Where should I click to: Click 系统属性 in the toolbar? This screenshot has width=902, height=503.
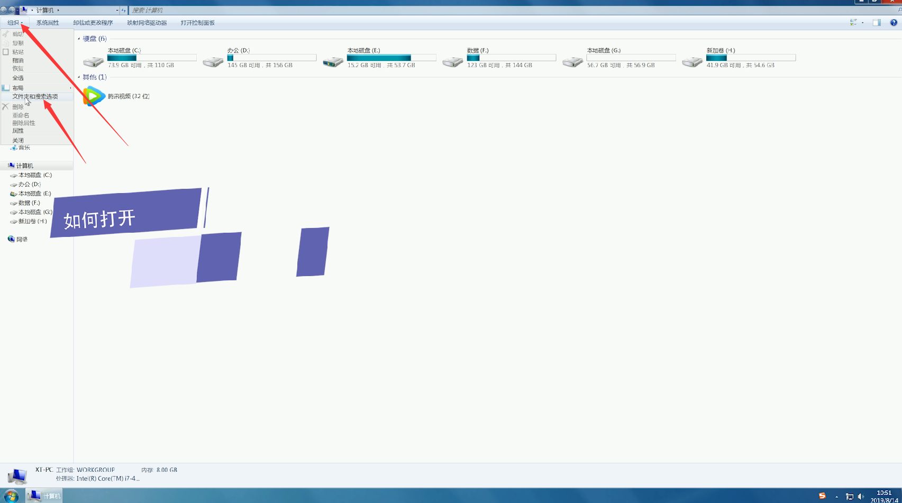48,23
